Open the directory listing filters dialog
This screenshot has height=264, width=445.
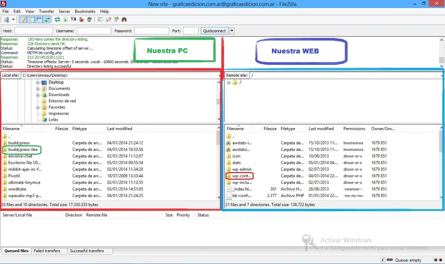[x=100, y=20]
